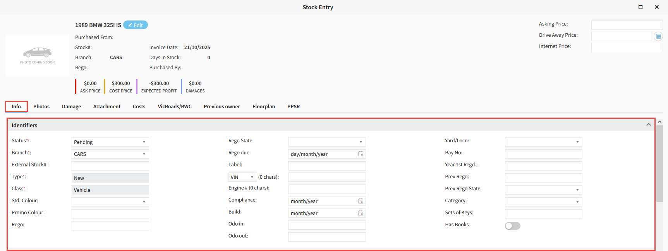
Task: Open the Build date calendar picker
Action: pyautogui.click(x=361, y=213)
